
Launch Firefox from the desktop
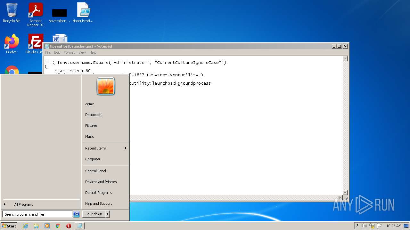point(12,44)
